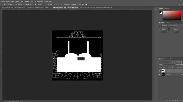
Task: Open the Sélection menu
Action: point(27,1)
